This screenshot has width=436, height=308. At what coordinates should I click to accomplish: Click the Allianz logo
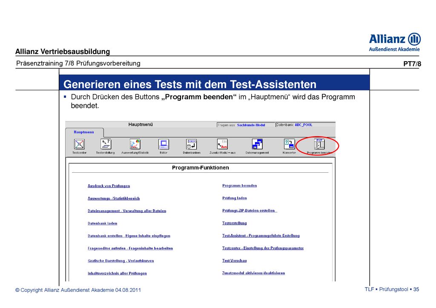395,42
